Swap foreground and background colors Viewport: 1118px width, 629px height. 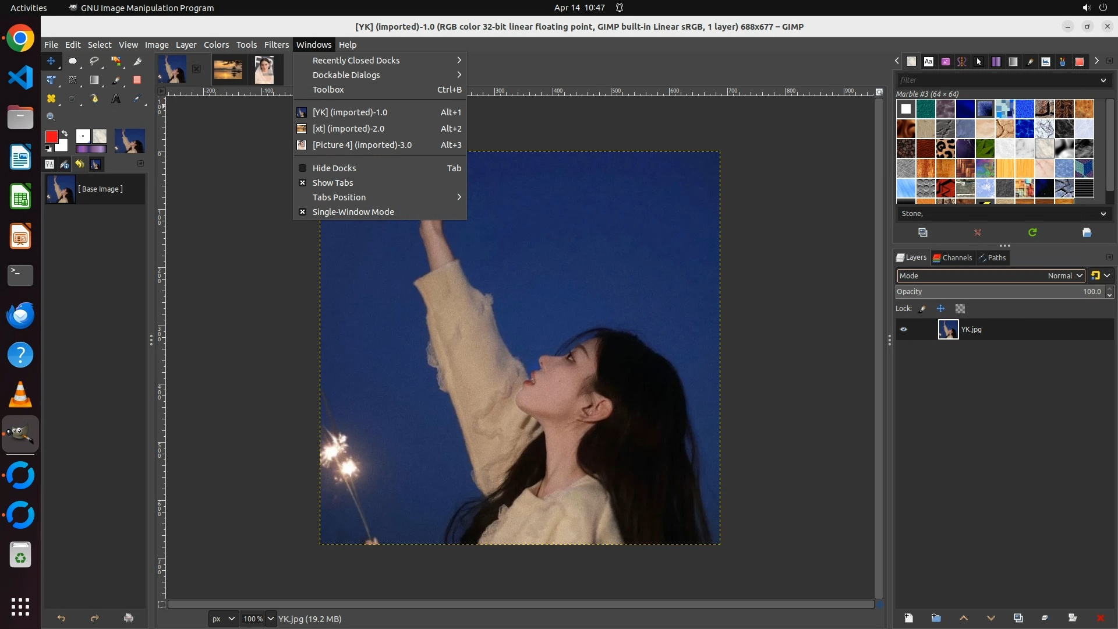coord(65,133)
